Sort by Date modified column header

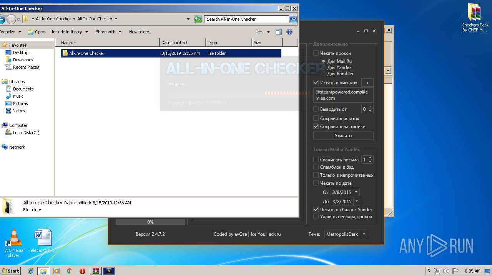coord(183,43)
